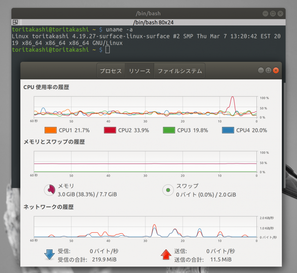Click the terminal grouping icon in Terminator titlebar
The image size is (297, 273).
(15, 22)
